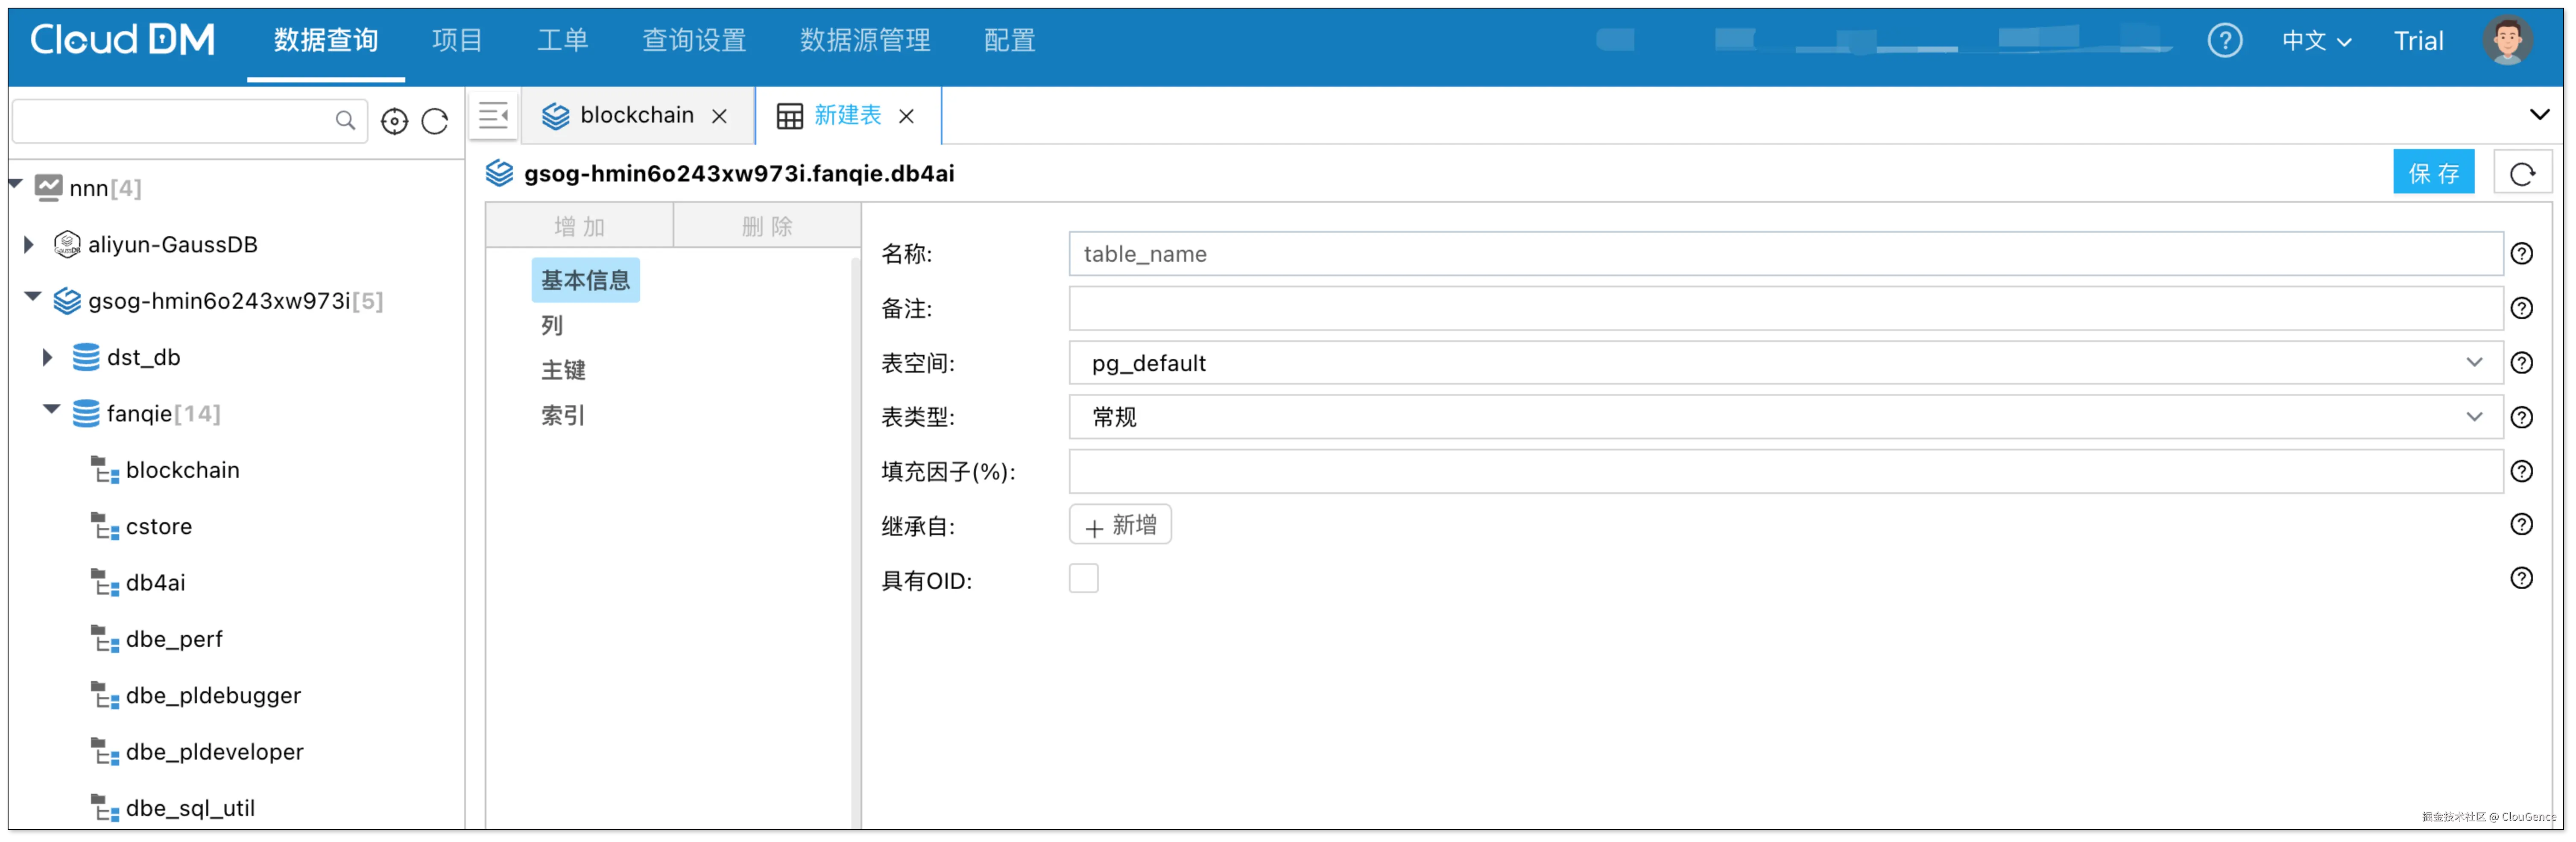Enable the 具有OID checkbox
Screen dimensions: 2576x842
(1084, 578)
